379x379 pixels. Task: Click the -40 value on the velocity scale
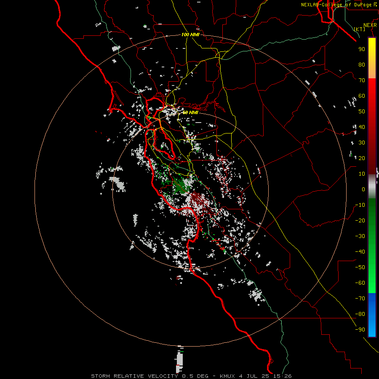coord(360,252)
